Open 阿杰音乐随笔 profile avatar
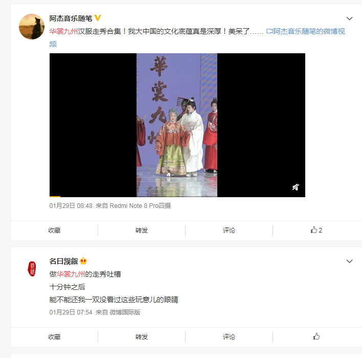Screen dimensions: 362x358 [x=32, y=27]
